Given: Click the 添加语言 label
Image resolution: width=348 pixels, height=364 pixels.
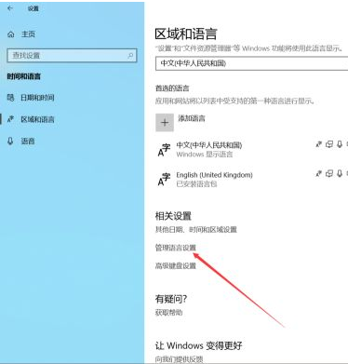Looking at the screenshot, I should point(192,118).
